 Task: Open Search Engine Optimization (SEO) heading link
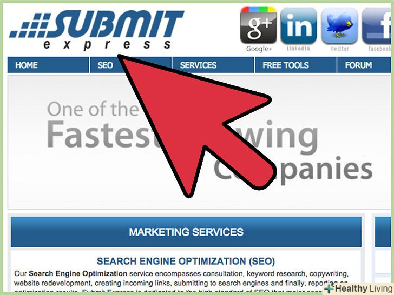(186, 261)
